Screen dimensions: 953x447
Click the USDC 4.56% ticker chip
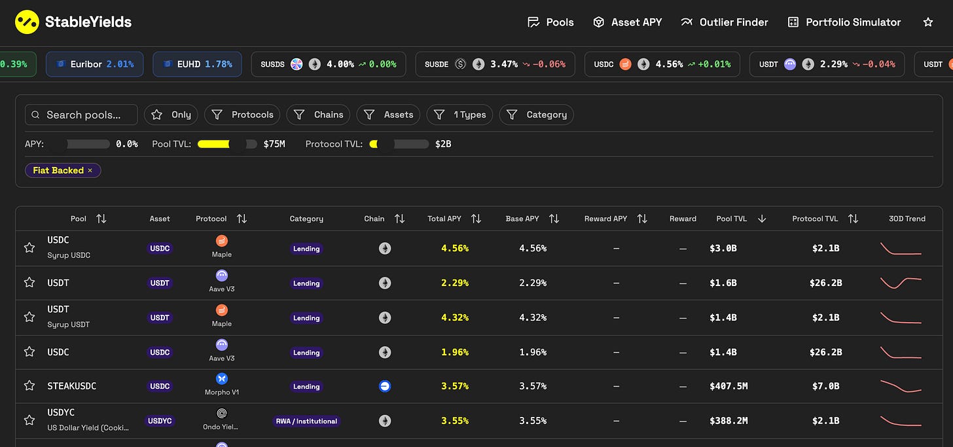pos(662,64)
